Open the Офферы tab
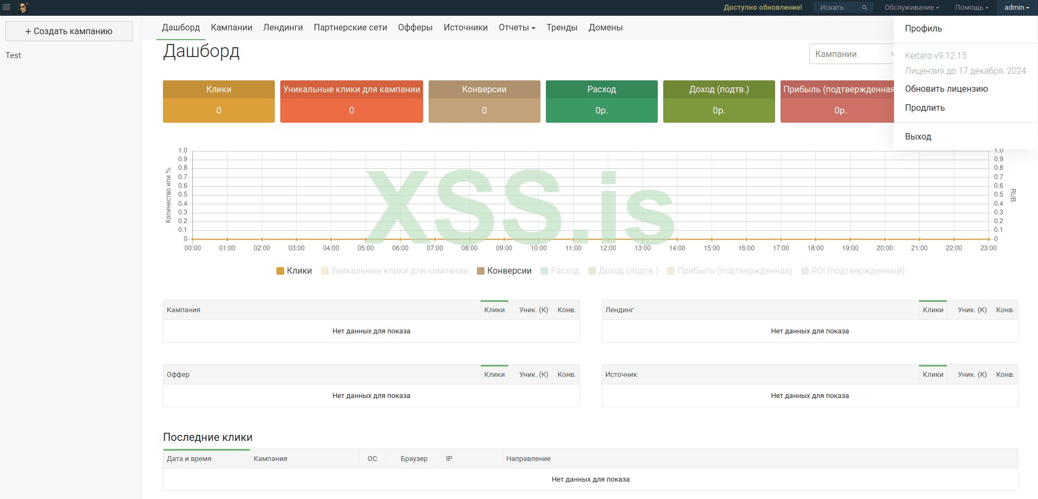Screen dimensions: 1038x499 [416, 28]
